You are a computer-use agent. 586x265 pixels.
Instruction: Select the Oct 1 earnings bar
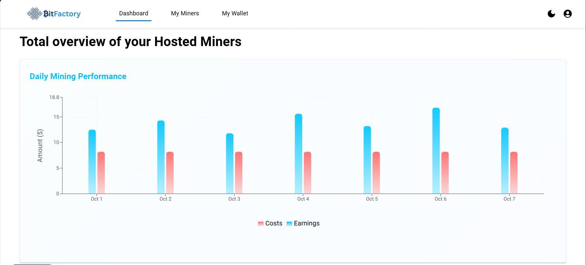pyautogui.click(x=92, y=162)
